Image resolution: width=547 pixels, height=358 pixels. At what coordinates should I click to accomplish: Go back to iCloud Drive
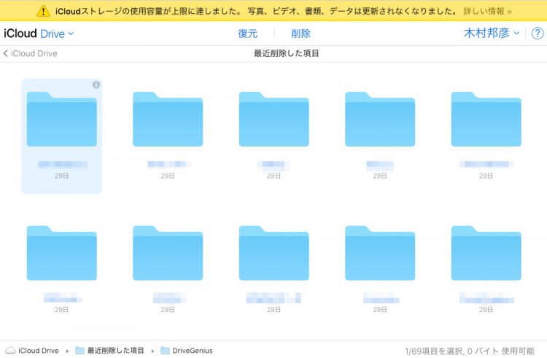[x=31, y=53]
